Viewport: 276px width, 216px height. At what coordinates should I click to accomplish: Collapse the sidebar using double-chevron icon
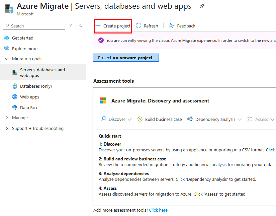tap(81, 26)
